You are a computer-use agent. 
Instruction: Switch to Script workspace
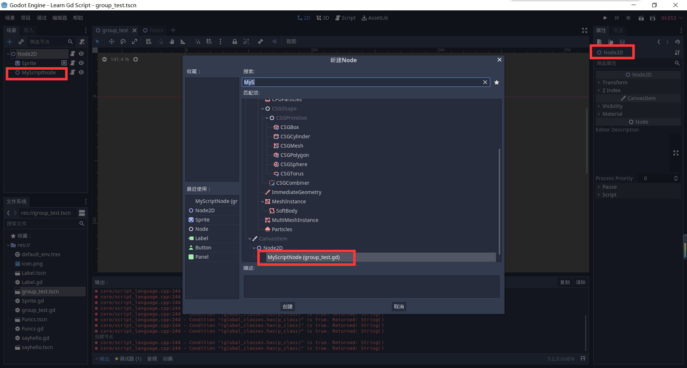pos(345,18)
